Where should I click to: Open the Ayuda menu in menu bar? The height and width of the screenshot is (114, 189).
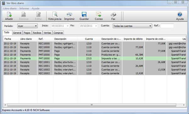[36, 9]
